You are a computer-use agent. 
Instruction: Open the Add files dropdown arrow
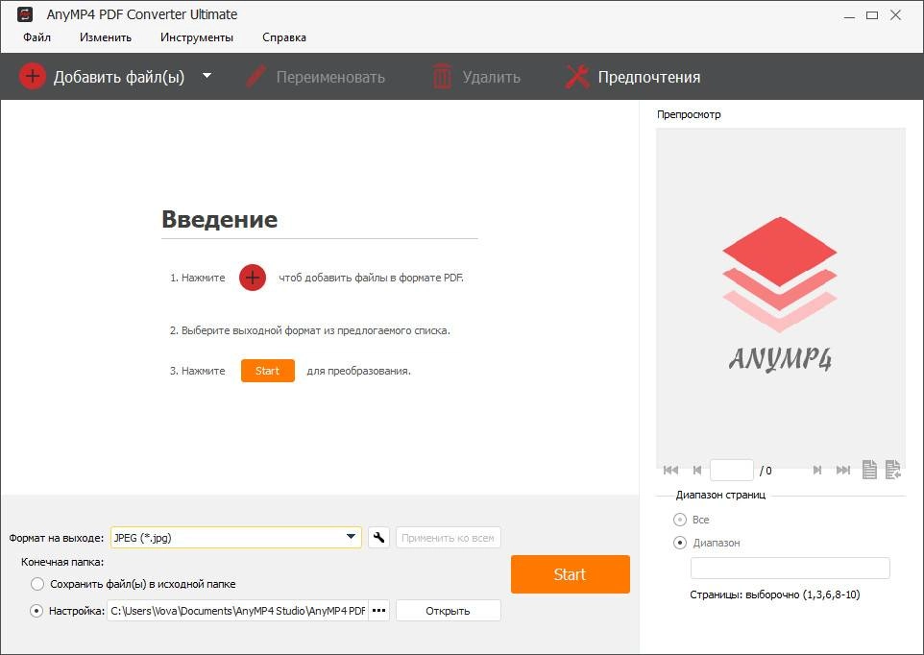pos(207,76)
